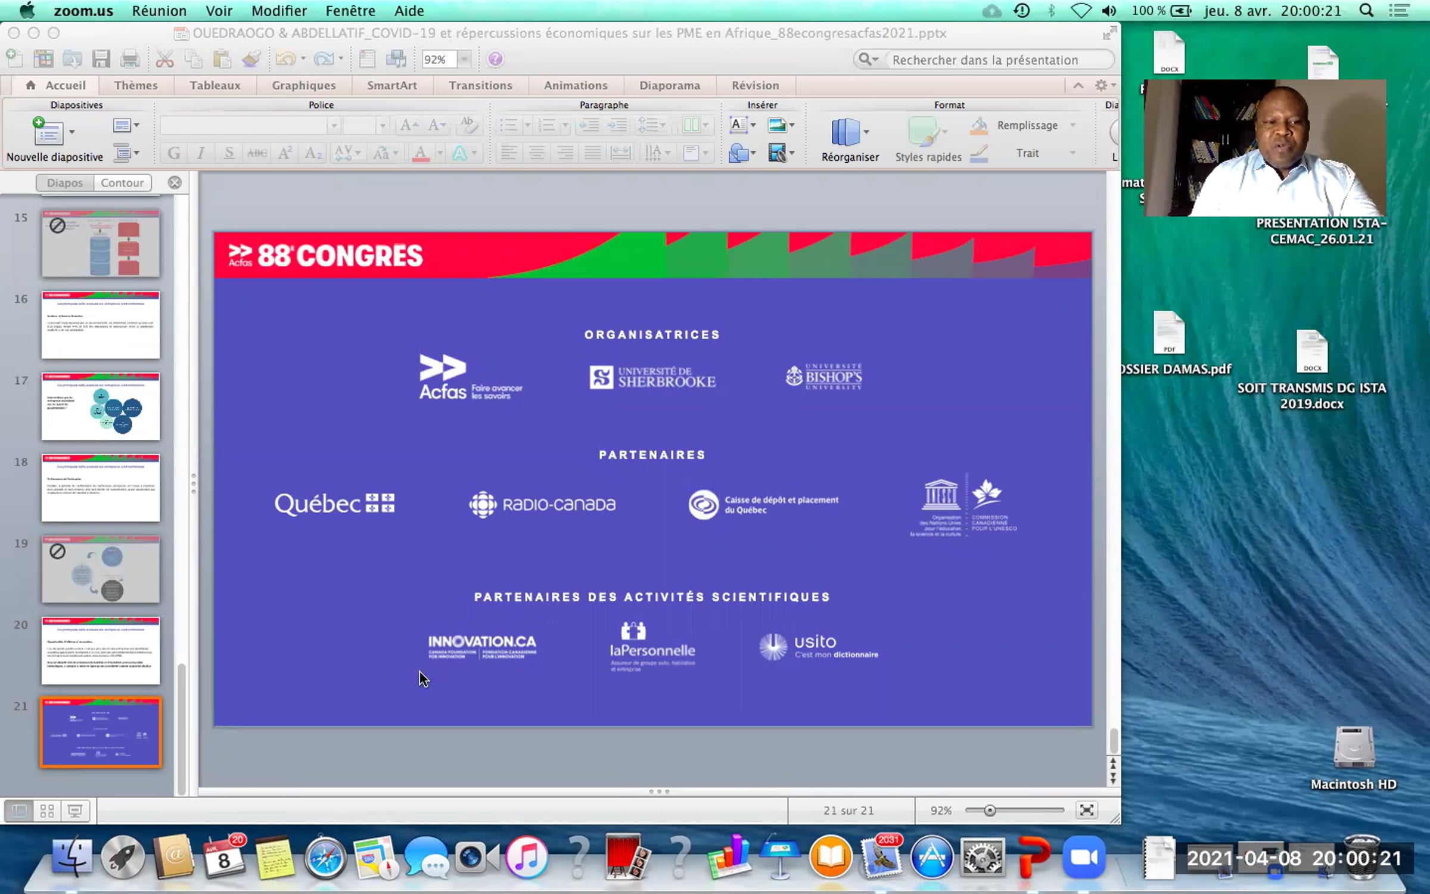The height and width of the screenshot is (894, 1430).
Task: Click the font color red A swatch
Action: point(421,153)
